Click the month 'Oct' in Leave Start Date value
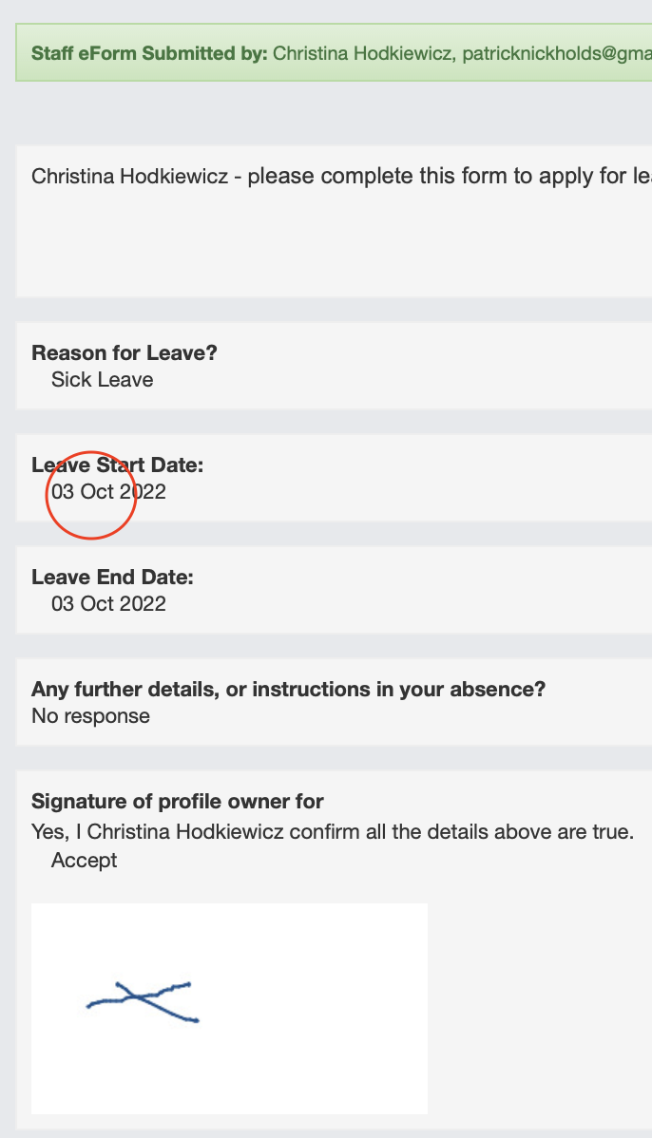 [x=98, y=492]
